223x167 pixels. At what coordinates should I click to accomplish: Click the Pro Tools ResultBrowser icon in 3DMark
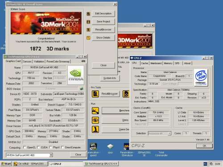coord(95,94)
